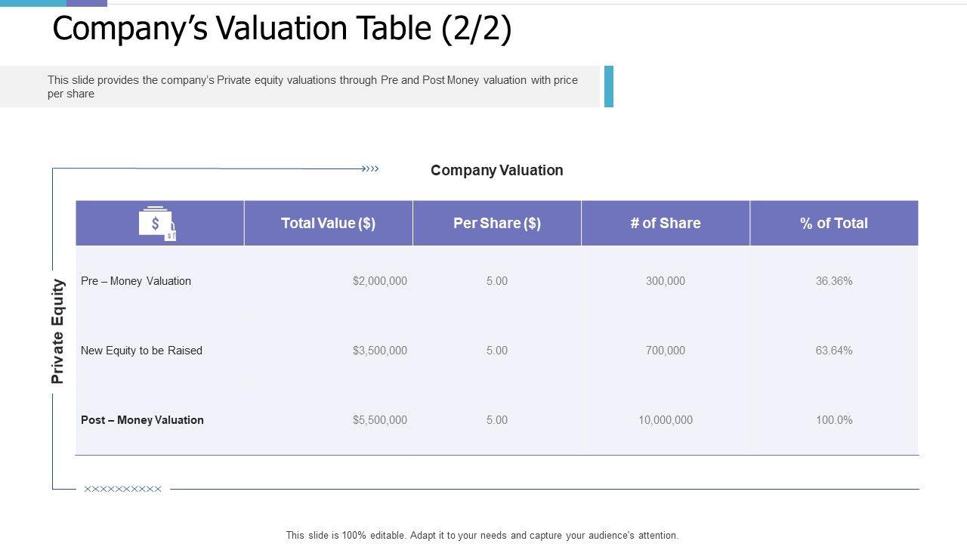Click the 10,000,000 shares cell
Image resolution: width=967 pixels, height=544 pixels.
(x=666, y=420)
